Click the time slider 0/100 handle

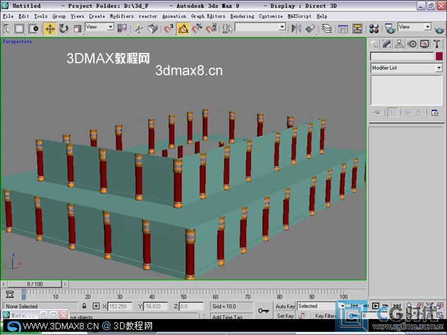tap(34, 284)
